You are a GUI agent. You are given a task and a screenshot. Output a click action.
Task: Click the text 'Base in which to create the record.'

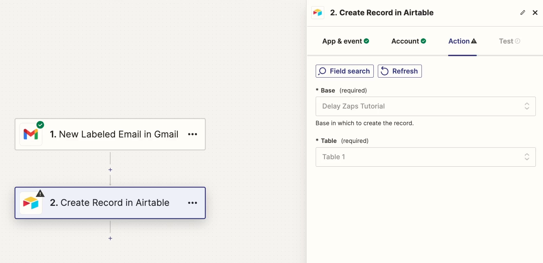tap(365, 123)
